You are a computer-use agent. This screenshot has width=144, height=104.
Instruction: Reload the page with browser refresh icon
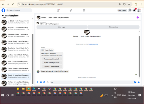[x=13, y=4]
